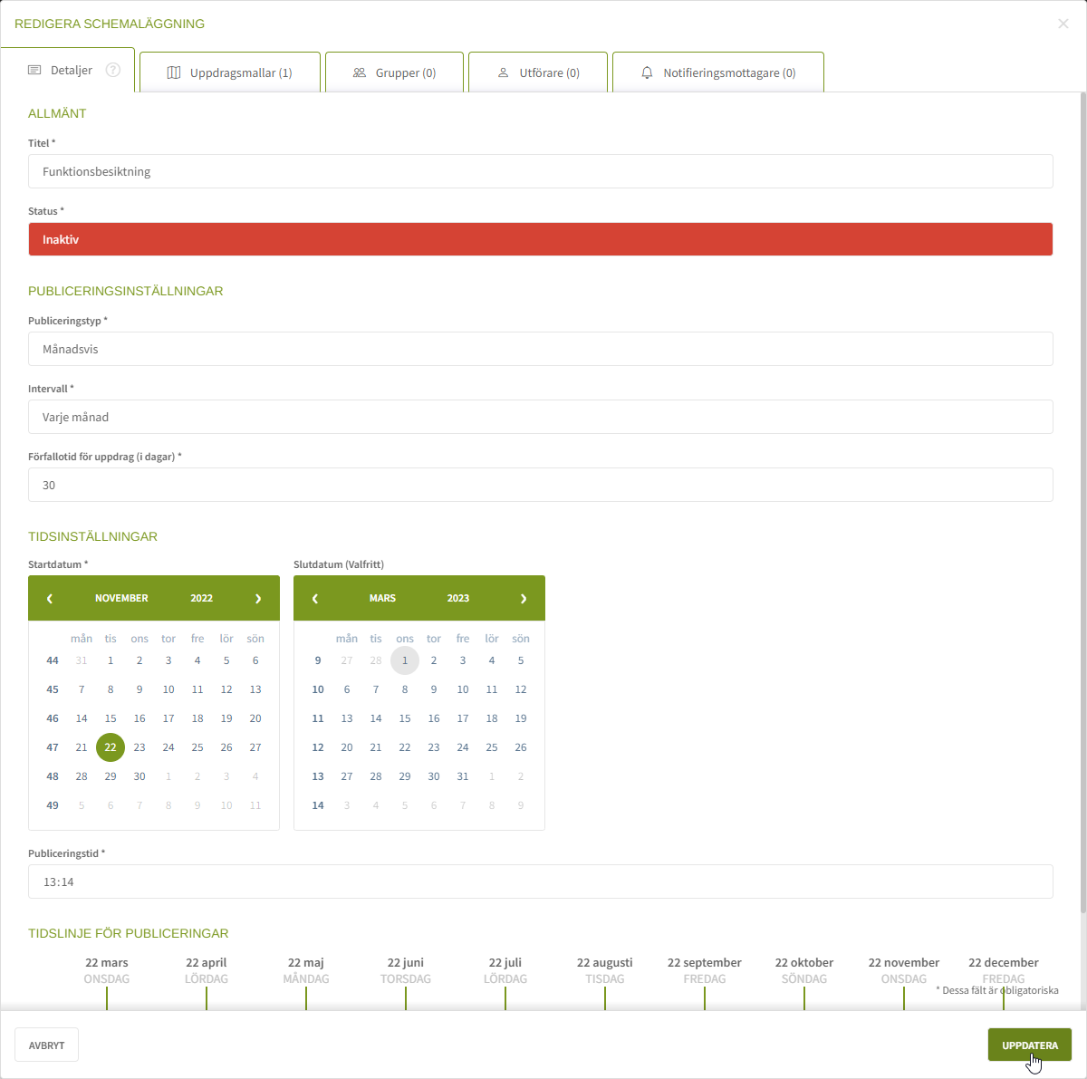Viewport: 1087px width, 1079px height.
Task: Open the Inaktiv status dropdown
Action: coord(540,240)
